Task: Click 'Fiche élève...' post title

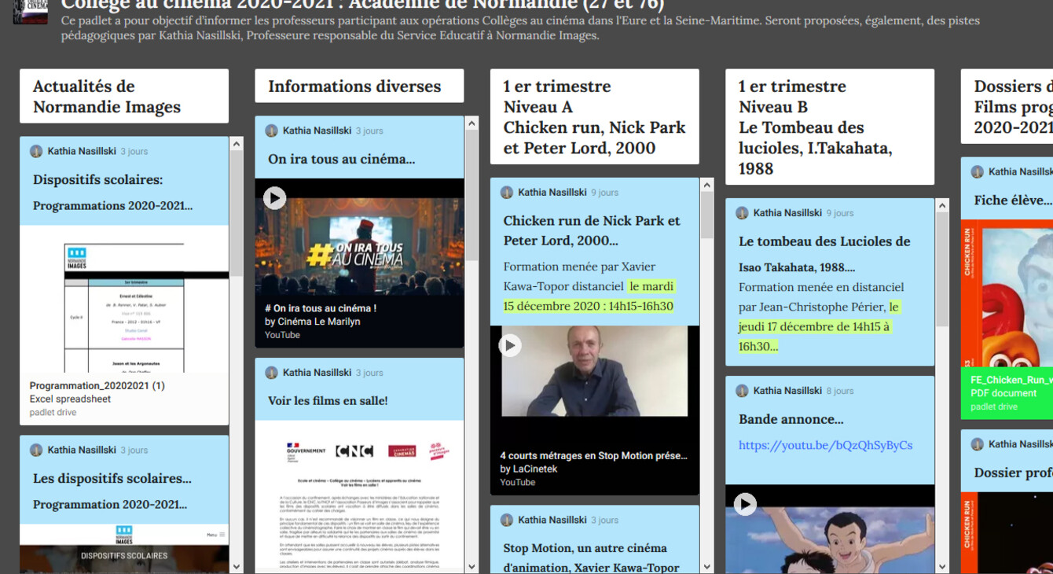Action: (x=1013, y=201)
